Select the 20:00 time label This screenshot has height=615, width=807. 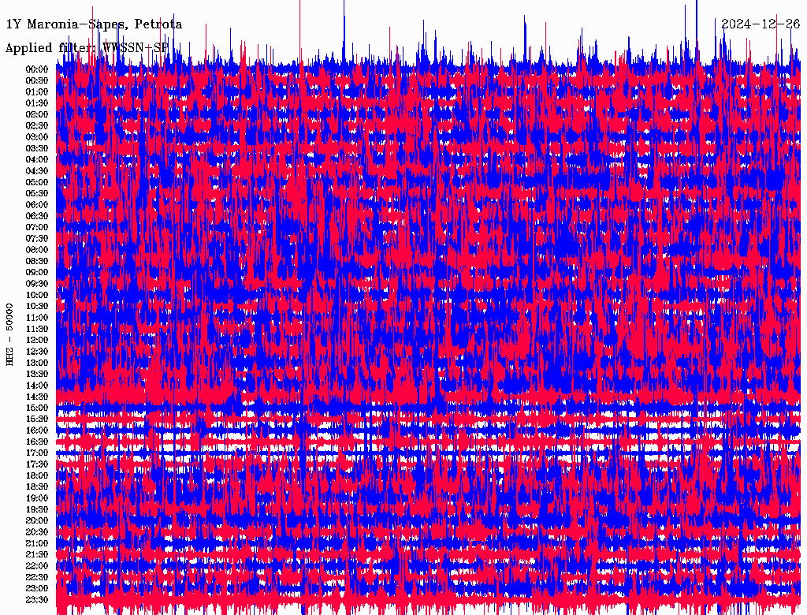pyautogui.click(x=37, y=520)
